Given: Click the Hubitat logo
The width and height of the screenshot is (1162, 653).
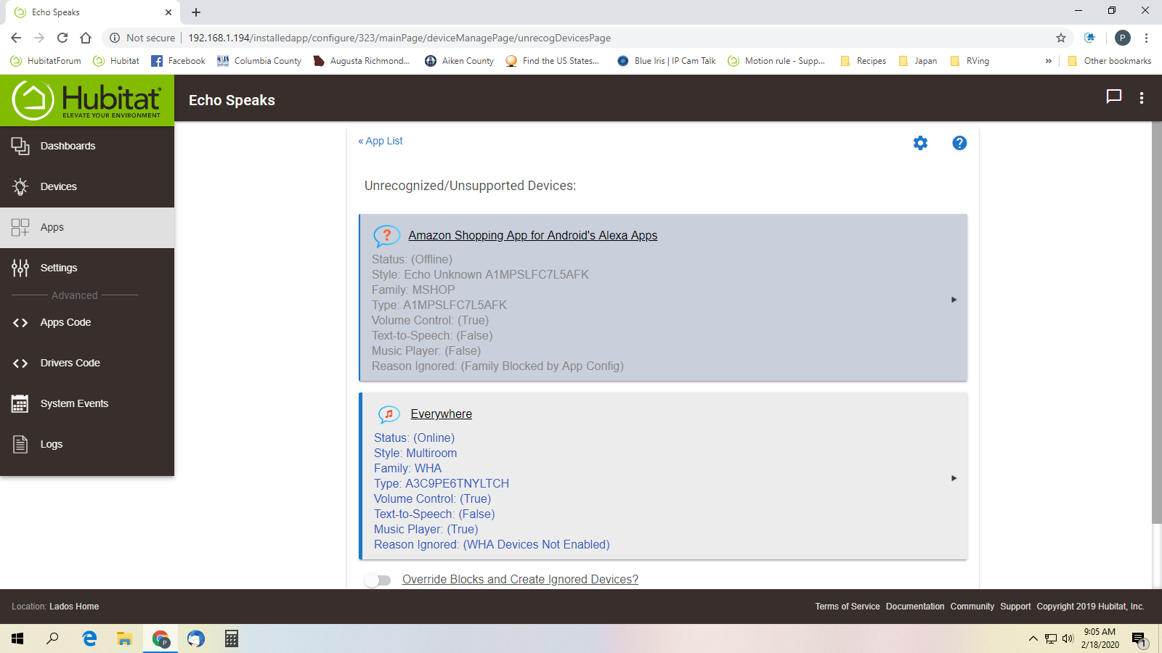Looking at the screenshot, I should pyautogui.click(x=87, y=100).
